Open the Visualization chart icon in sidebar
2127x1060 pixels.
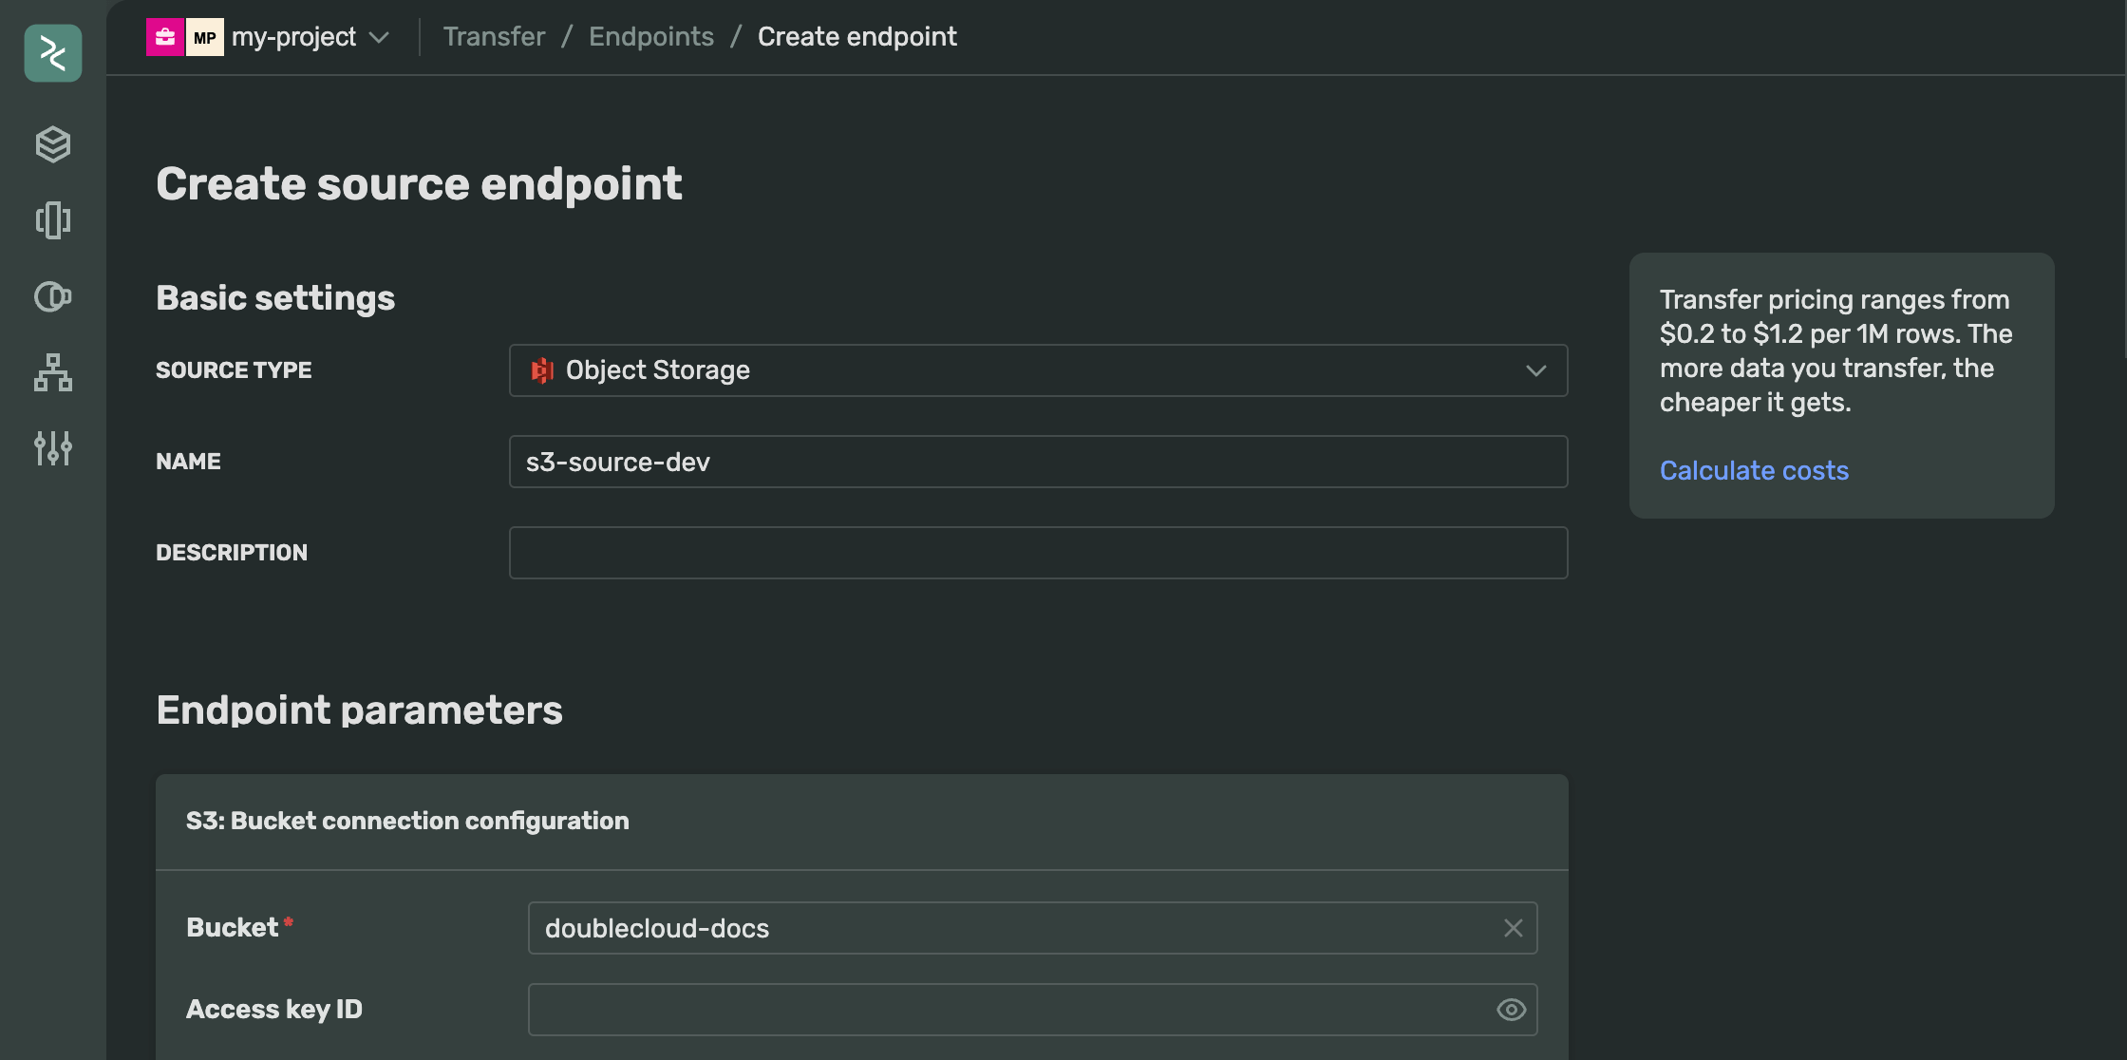(53, 296)
